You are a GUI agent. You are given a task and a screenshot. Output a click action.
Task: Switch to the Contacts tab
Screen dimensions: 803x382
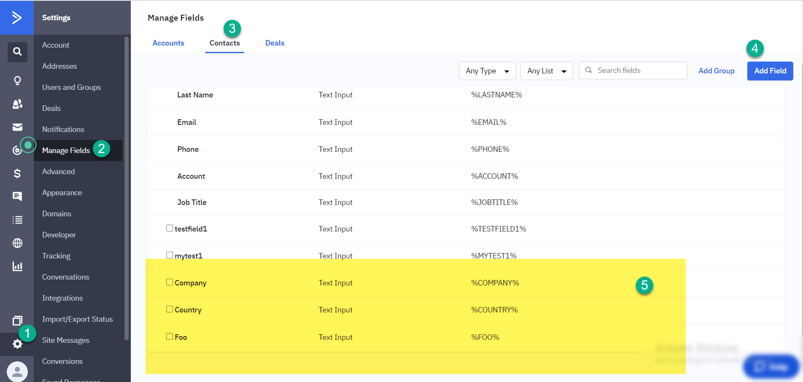click(224, 43)
